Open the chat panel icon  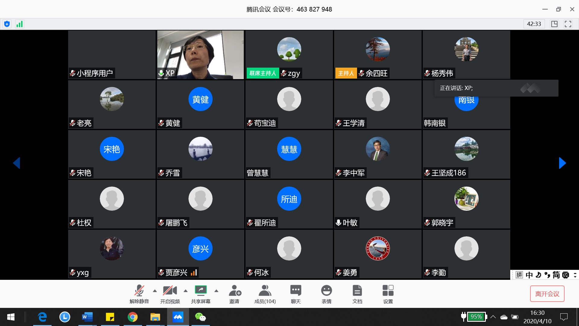[296, 290]
